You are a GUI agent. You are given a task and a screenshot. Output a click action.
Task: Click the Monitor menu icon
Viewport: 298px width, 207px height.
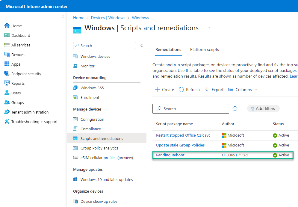(75, 66)
